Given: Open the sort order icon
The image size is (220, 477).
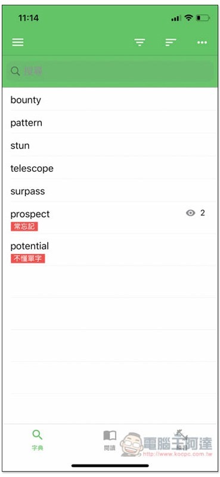Looking at the screenshot, I should pyautogui.click(x=171, y=42).
